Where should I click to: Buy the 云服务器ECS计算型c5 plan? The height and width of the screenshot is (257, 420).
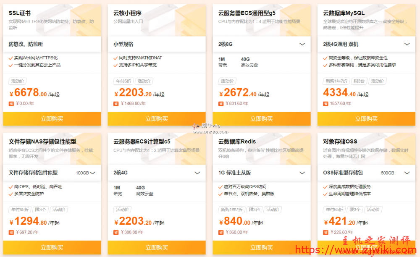[x=157, y=247]
